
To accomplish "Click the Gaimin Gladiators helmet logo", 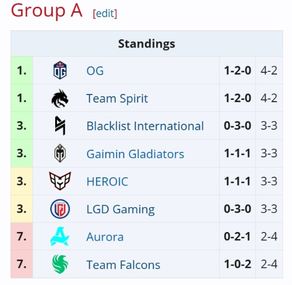I will [x=60, y=153].
